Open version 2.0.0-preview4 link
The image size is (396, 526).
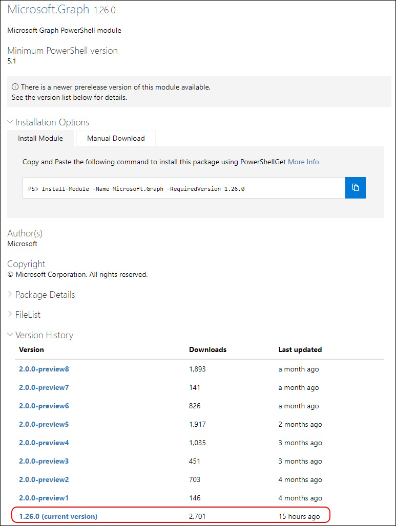[44, 443]
